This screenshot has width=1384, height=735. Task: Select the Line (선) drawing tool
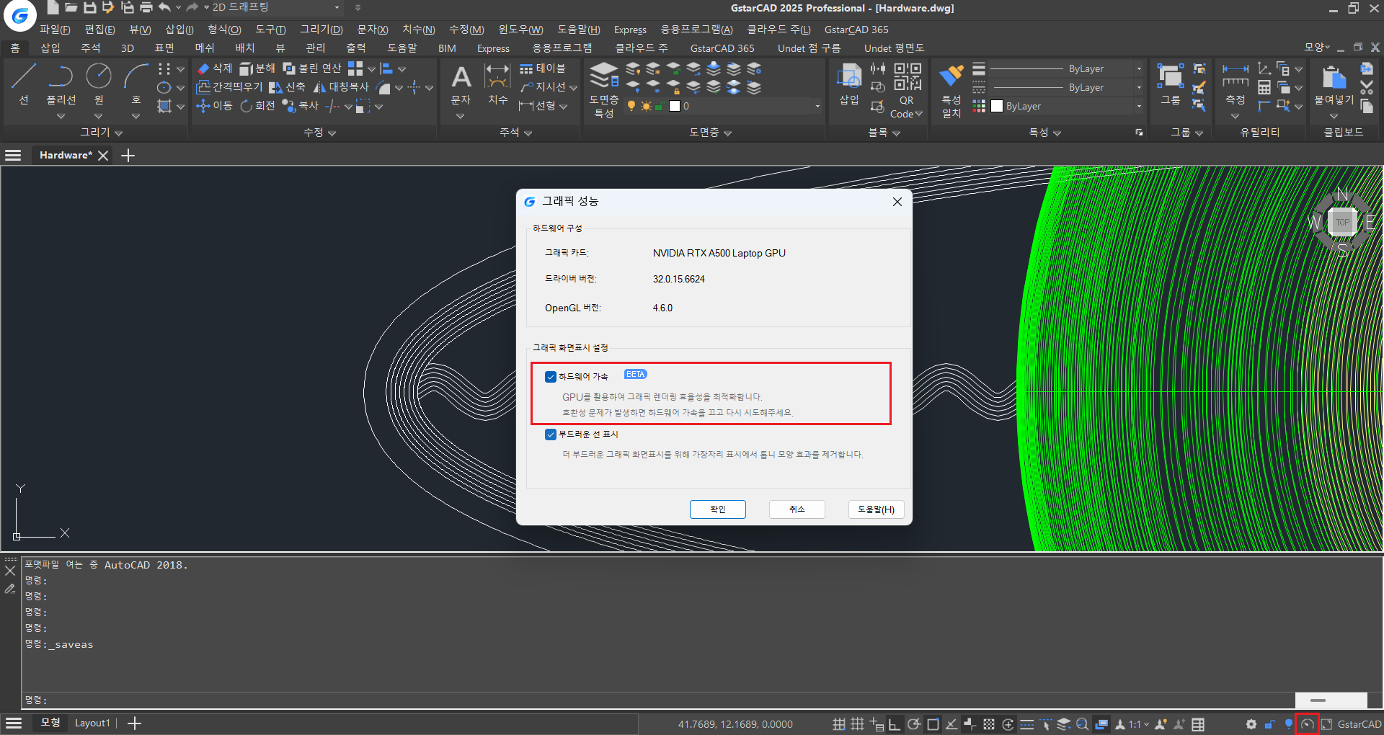(23, 84)
